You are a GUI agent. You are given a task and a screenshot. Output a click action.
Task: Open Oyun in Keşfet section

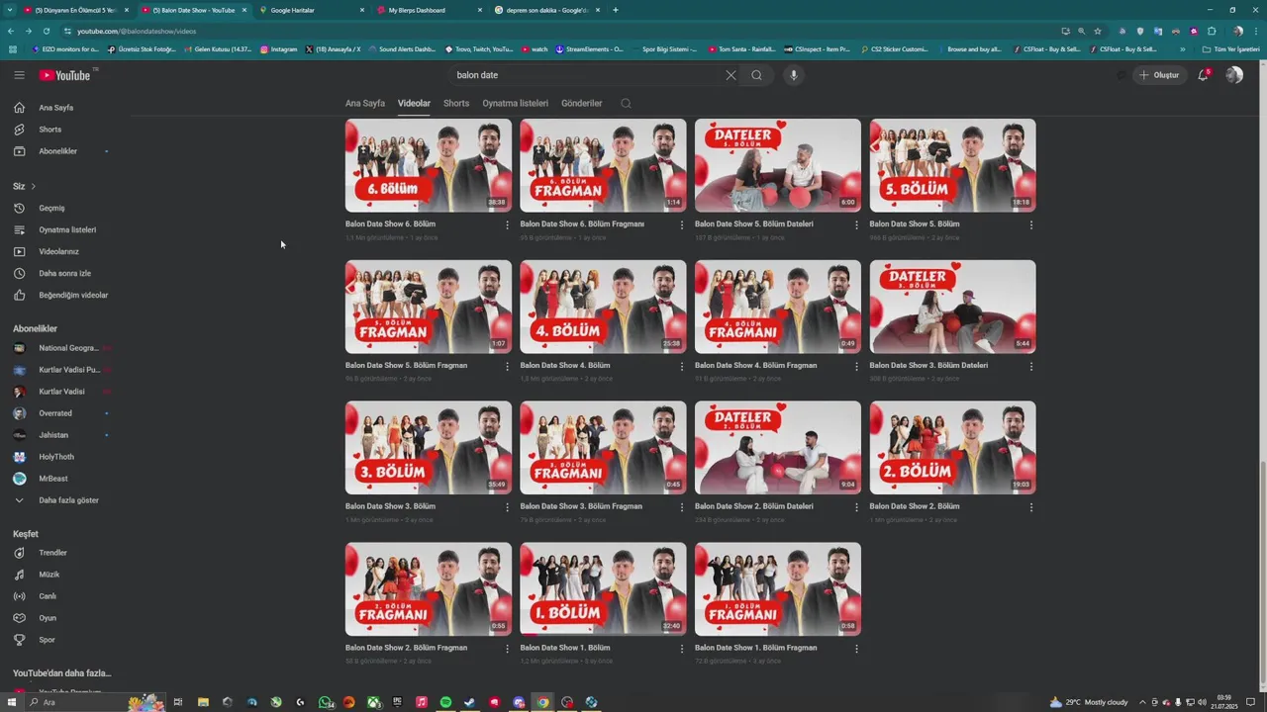48,618
